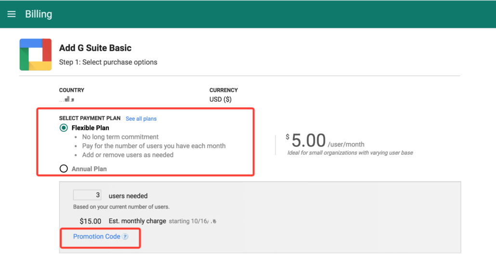Click the /user/month price unit text
Screen dimensions: 496x262
pyautogui.click(x=346, y=145)
